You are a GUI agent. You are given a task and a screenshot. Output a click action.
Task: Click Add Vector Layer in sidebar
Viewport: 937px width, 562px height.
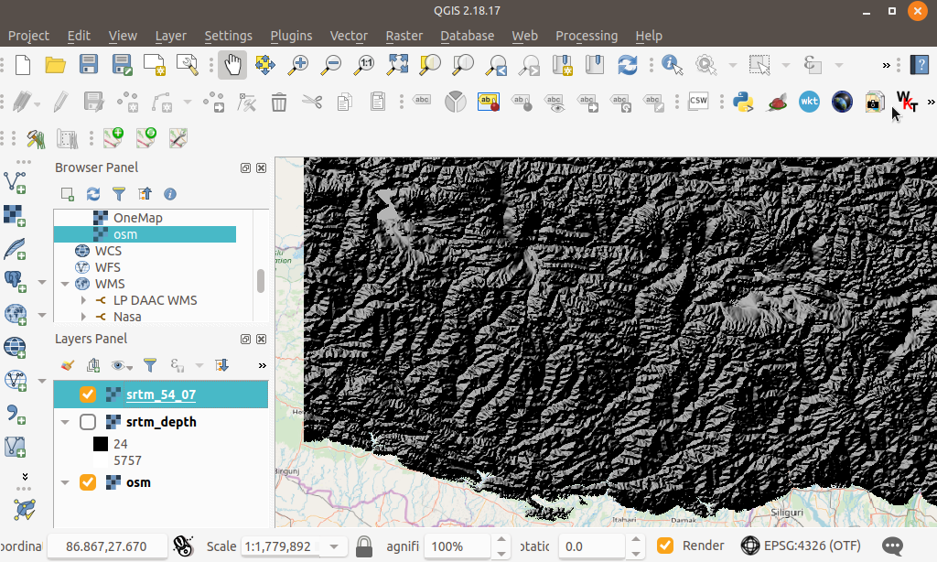[x=15, y=182]
